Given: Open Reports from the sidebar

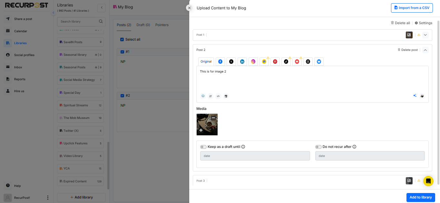Looking at the screenshot, I should coord(20,79).
